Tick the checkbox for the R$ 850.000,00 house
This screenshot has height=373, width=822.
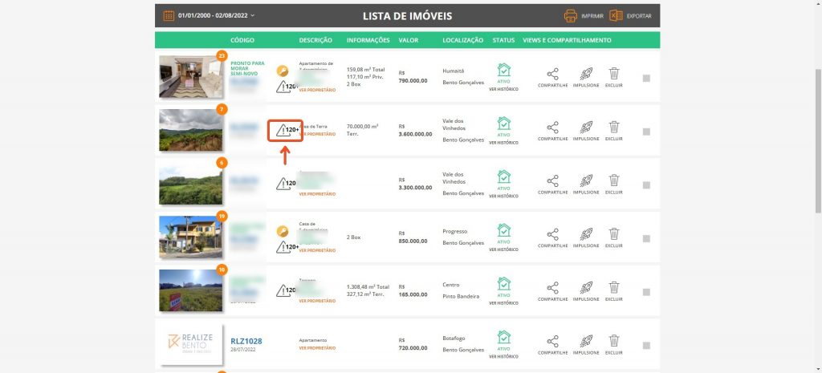coord(647,238)
